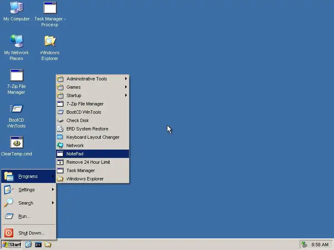Screen dimensions: 334x250
Task: Click the Administrative Tools label
Action: 87,79
